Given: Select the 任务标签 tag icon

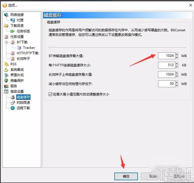Looking at the screenshot, I should coord(12,31).
